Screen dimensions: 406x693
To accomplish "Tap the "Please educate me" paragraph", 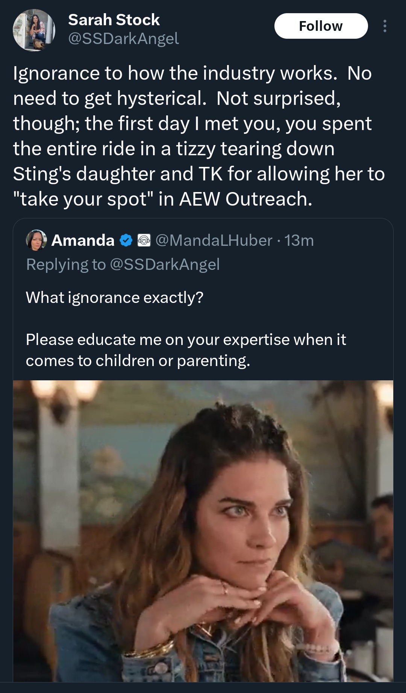I will [186, 350].
